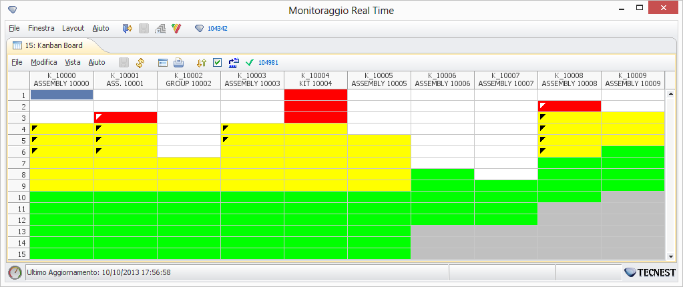This screenshot has width=683, height=287.
Task: Open the Layout menu
Action: (x=73, y=28)
